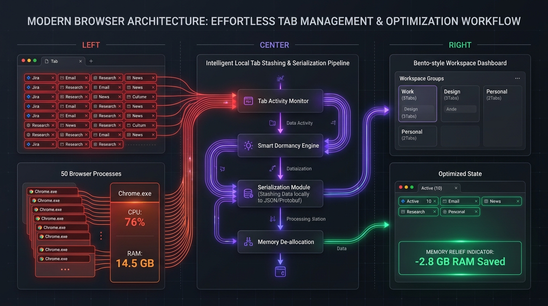Viewport: 548px width, 306px height.
Task: Close the Email chip in Optimized State
Action: [x=476, y=201]
